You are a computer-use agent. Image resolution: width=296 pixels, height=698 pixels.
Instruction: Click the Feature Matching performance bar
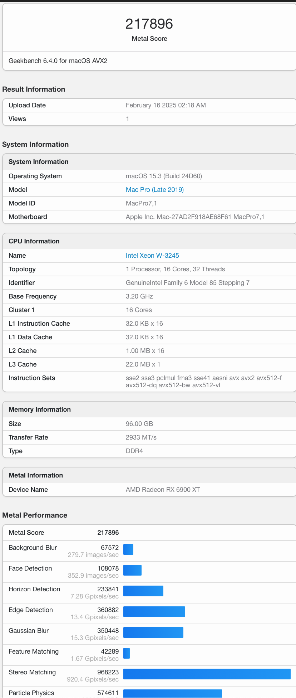point(127,653)
